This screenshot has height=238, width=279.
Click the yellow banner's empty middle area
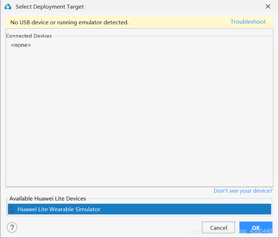pos(178,22)
